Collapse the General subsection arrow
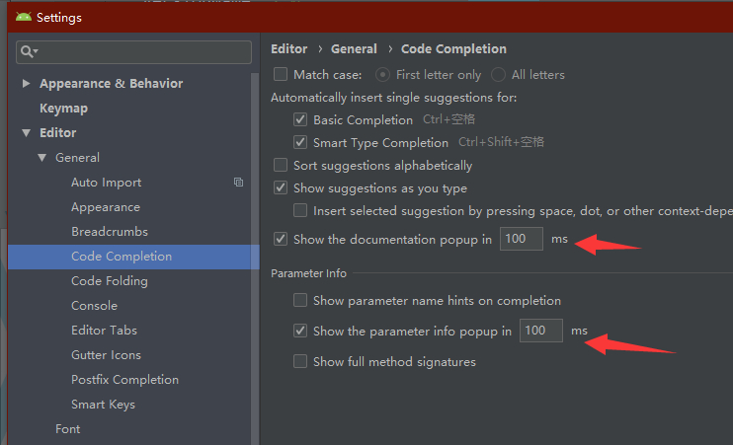The height and width of the screenshot is (445, 733). [42, 158]
